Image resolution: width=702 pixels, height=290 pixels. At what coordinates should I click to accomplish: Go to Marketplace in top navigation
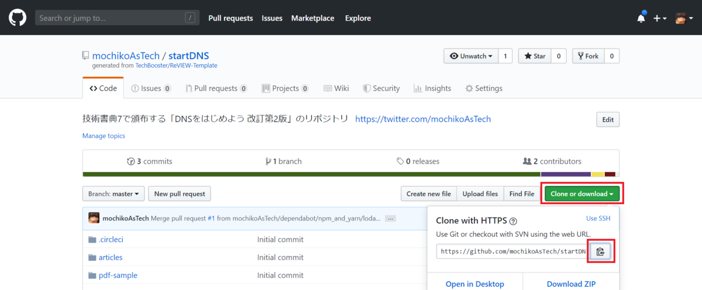313,18
